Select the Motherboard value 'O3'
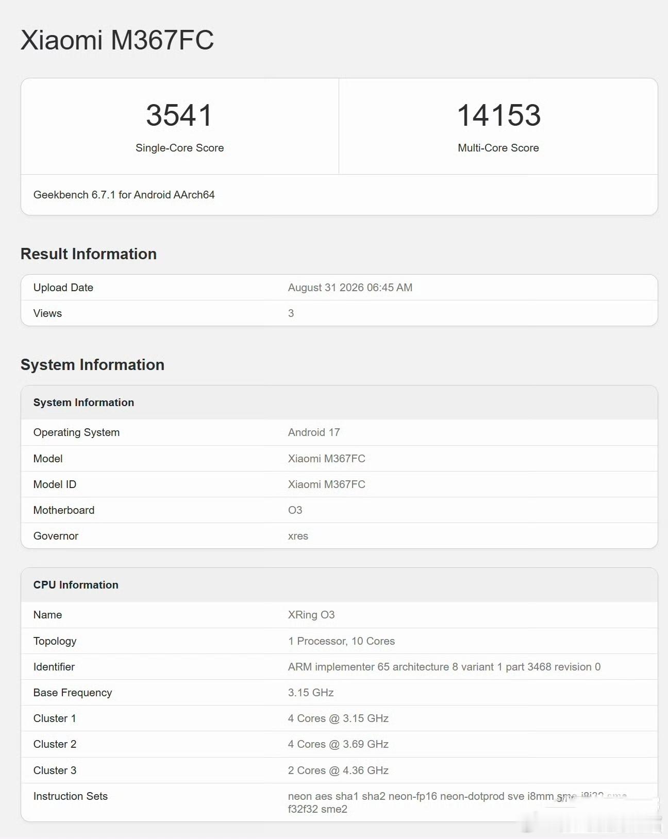 click(295, 510)
